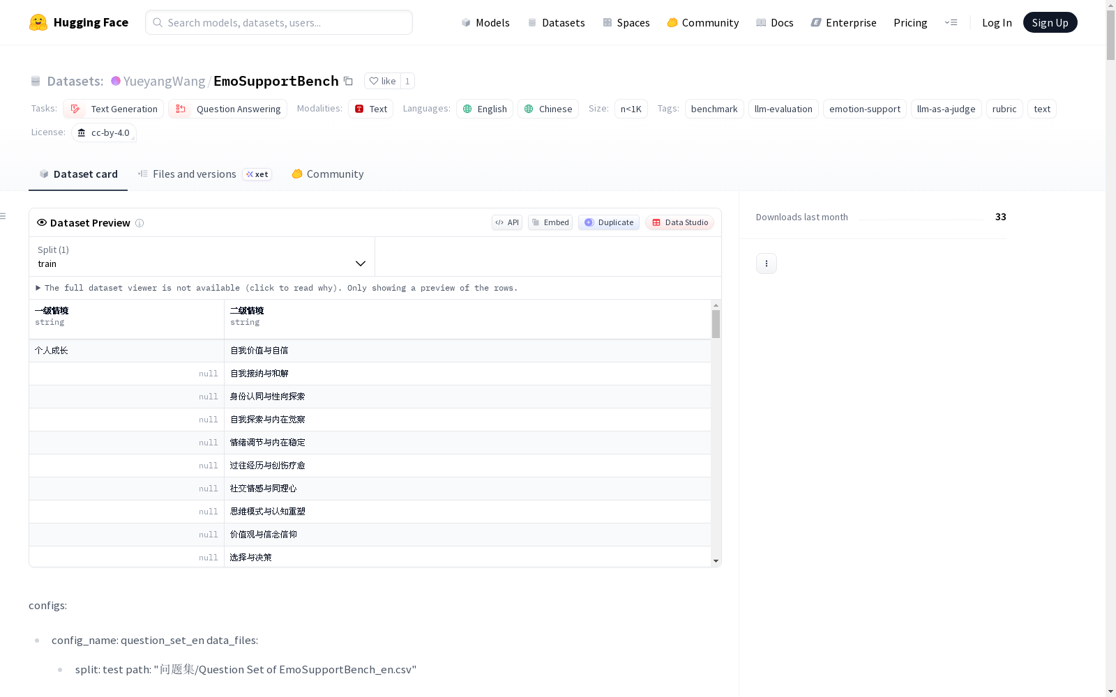Screen dimensions: 1116x697
Task: Click the benchmark tag
Action: [714, 109]
